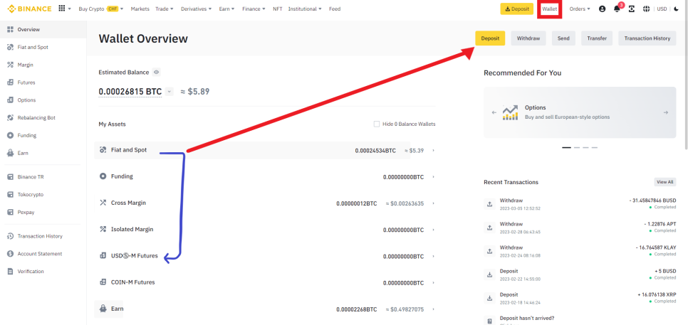Check Hide 0 Balance Wallets
The image size is (688, 325).
pos(377,124)
